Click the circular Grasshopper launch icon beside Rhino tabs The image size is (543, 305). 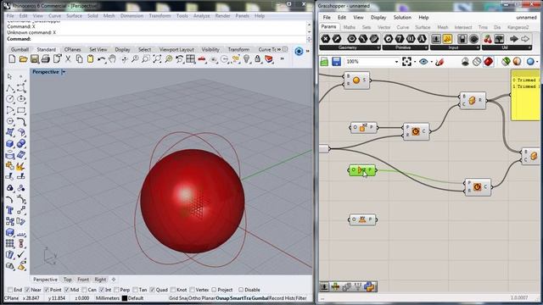tap(299, 52)
